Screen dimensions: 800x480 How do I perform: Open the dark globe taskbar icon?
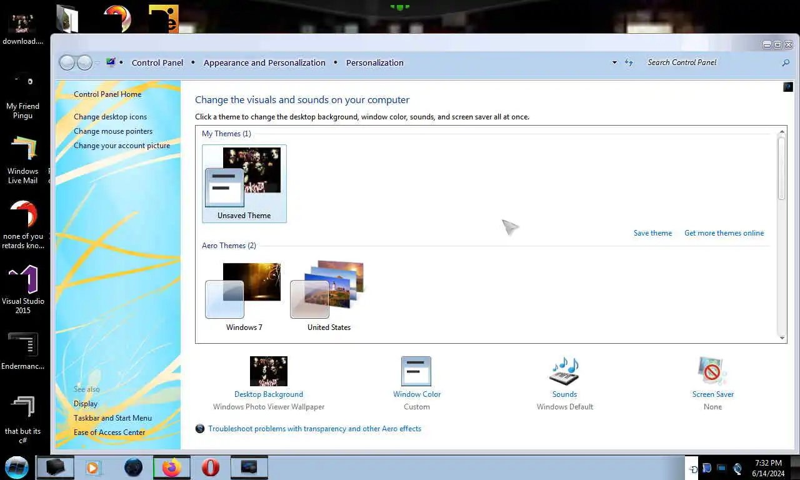(133, 467)
